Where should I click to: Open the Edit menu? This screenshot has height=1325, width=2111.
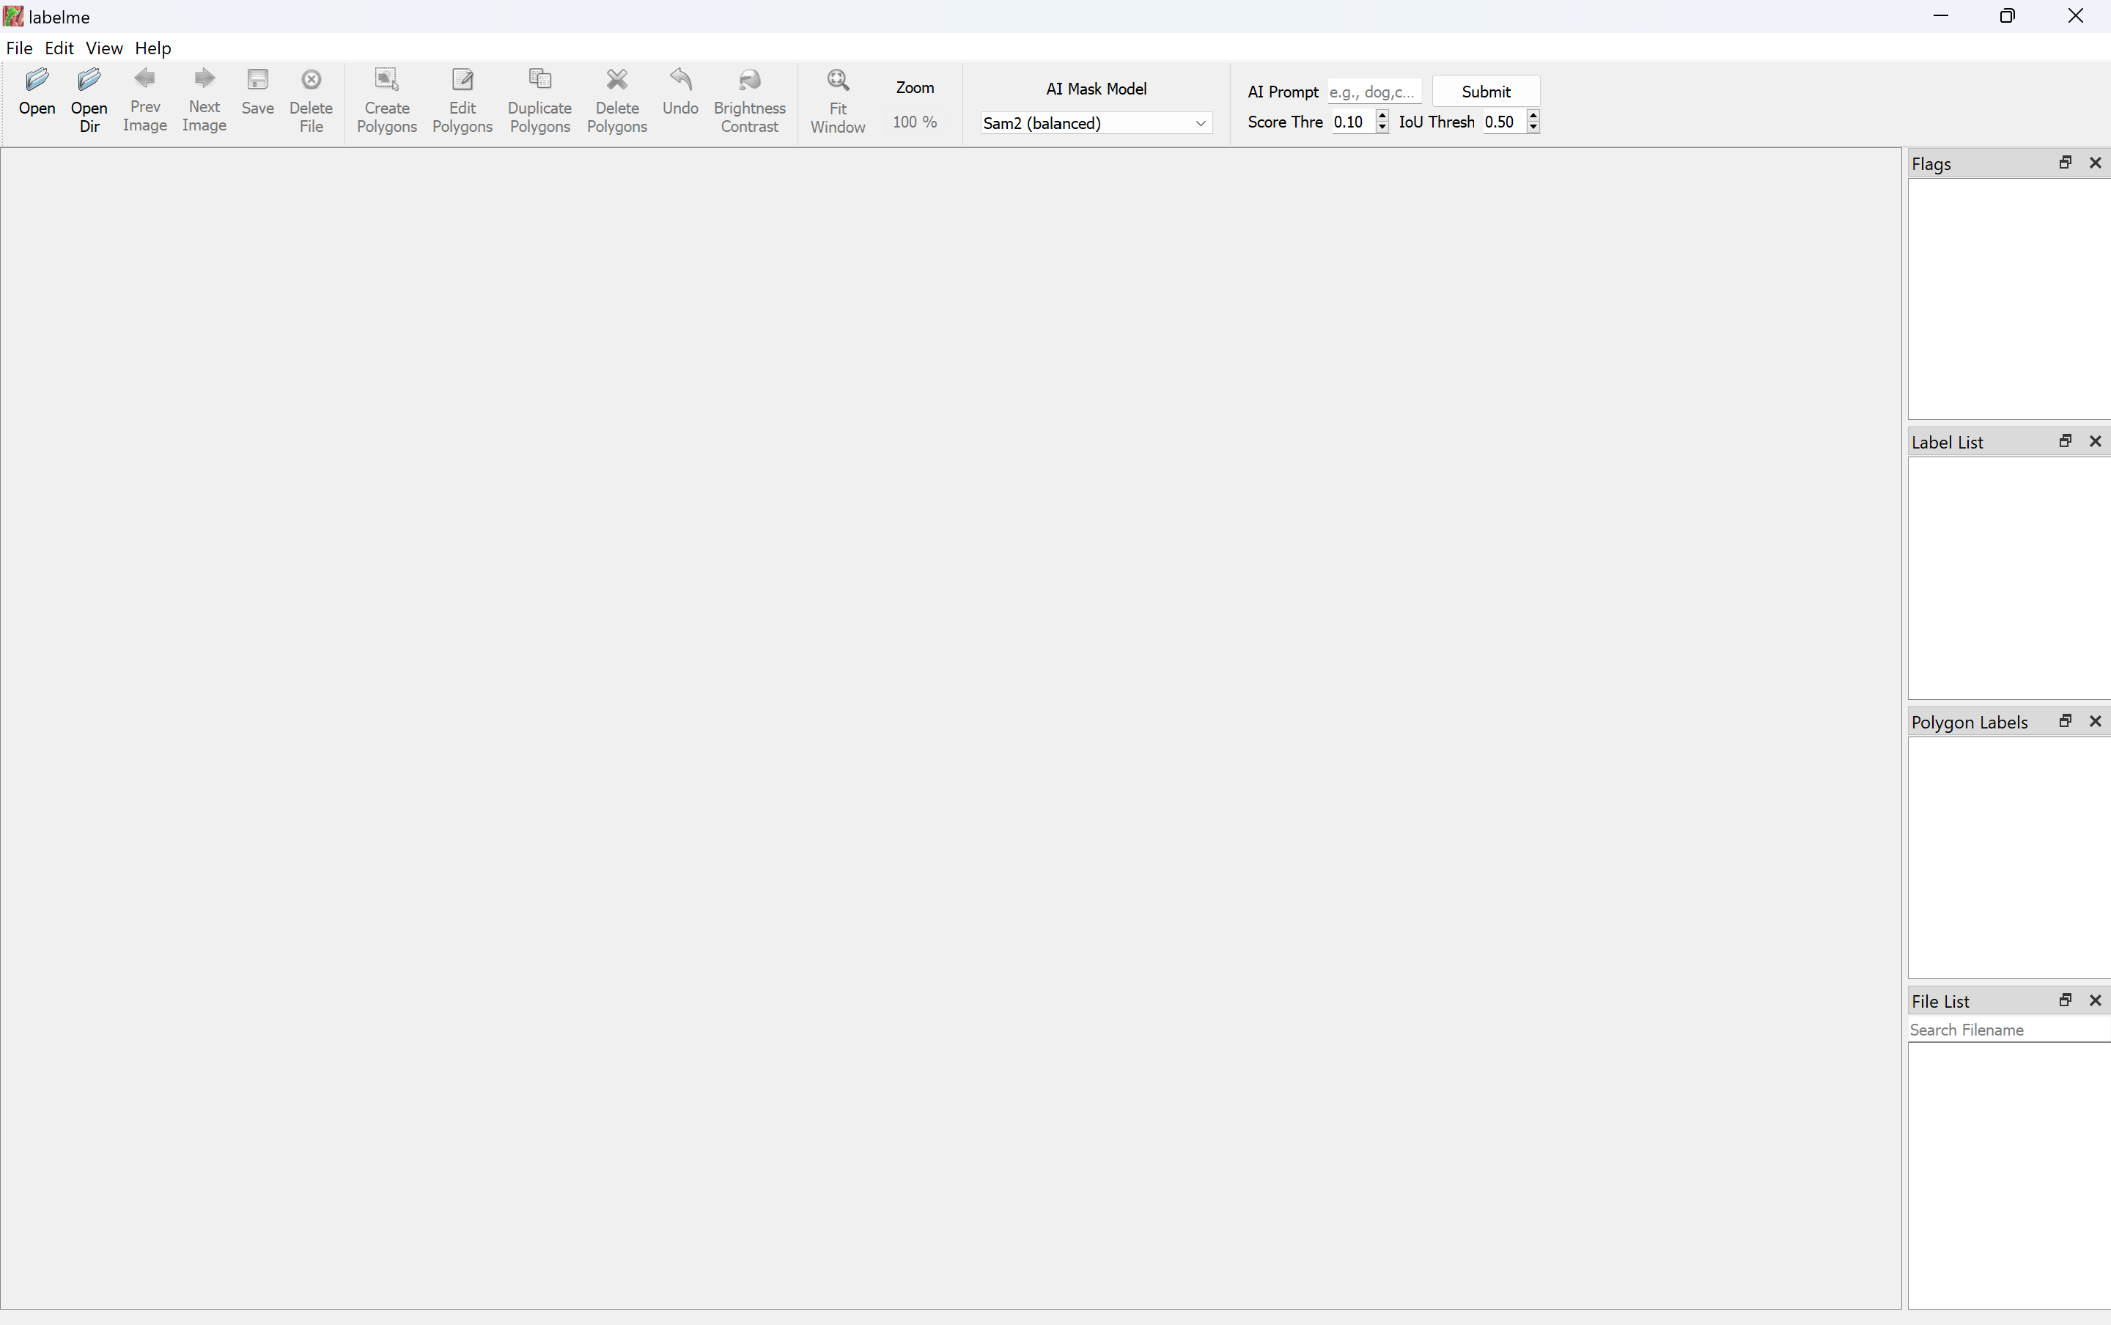[59, 48]
